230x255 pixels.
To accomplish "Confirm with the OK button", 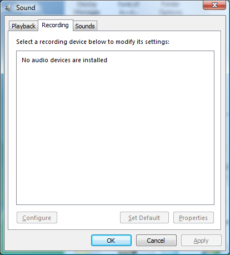I will pos(111,241).
